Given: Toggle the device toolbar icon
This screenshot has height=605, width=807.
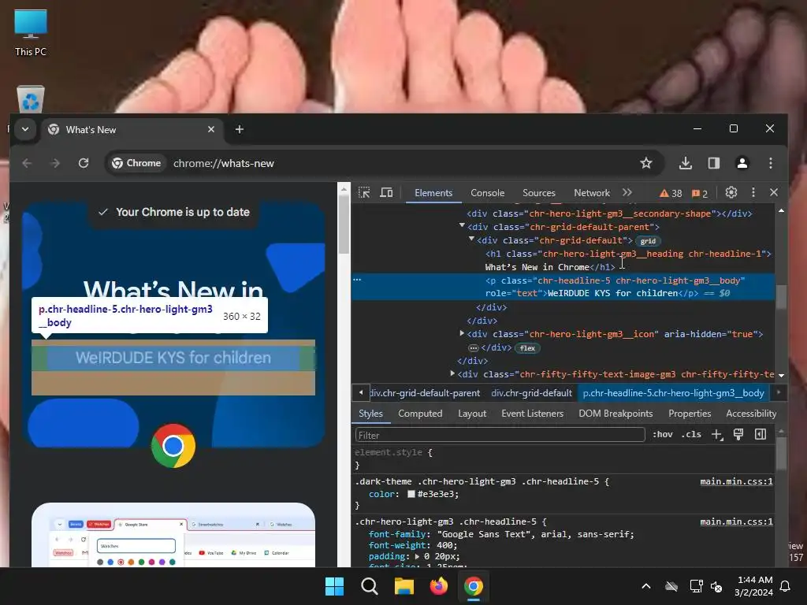Looking at the screenshot, I should point(386,192).
